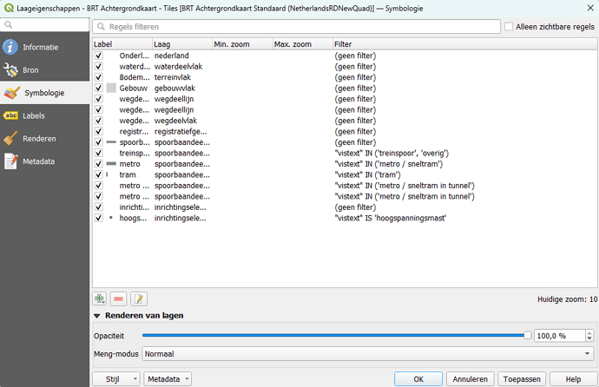599x387 pixels.
Task: Click the Min. zoom column header
Action: coord(242,44)
